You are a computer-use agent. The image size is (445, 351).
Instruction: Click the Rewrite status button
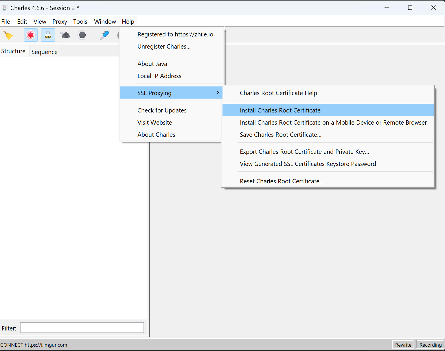[x=403, y=345]
